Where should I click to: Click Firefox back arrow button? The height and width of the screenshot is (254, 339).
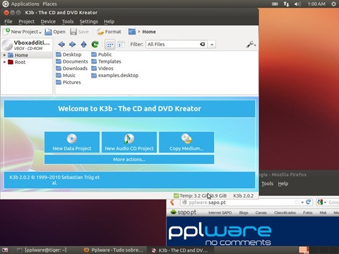pos(172,203)
